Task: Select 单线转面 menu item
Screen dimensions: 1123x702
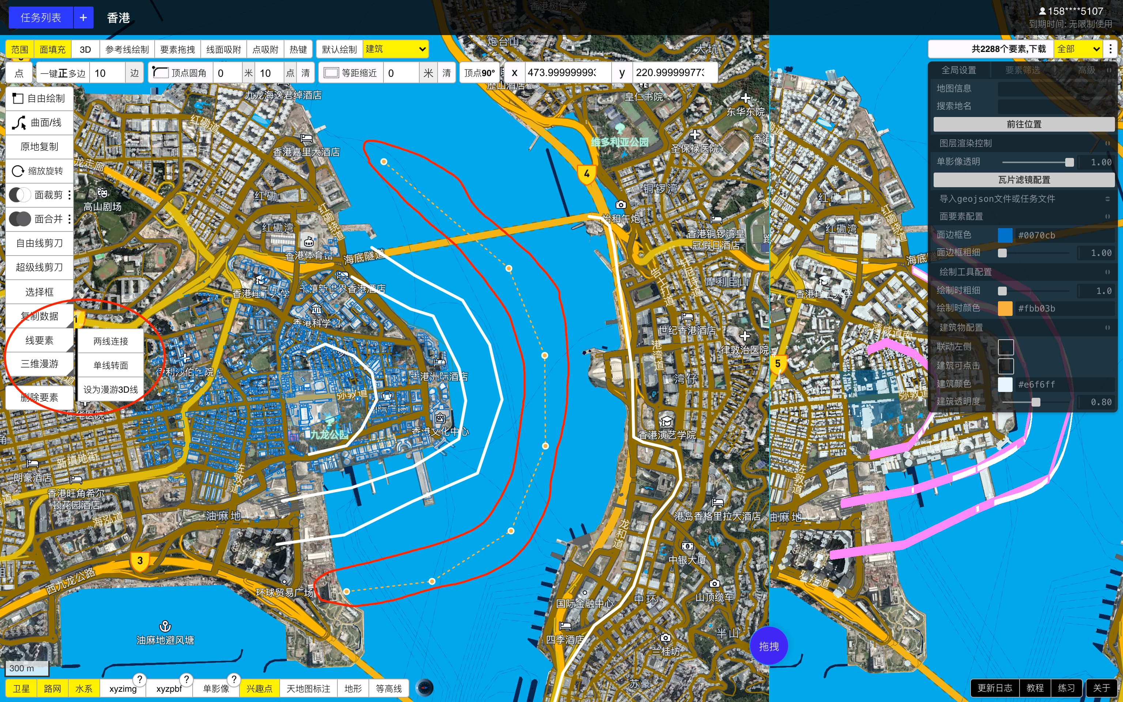Action: 110,365
